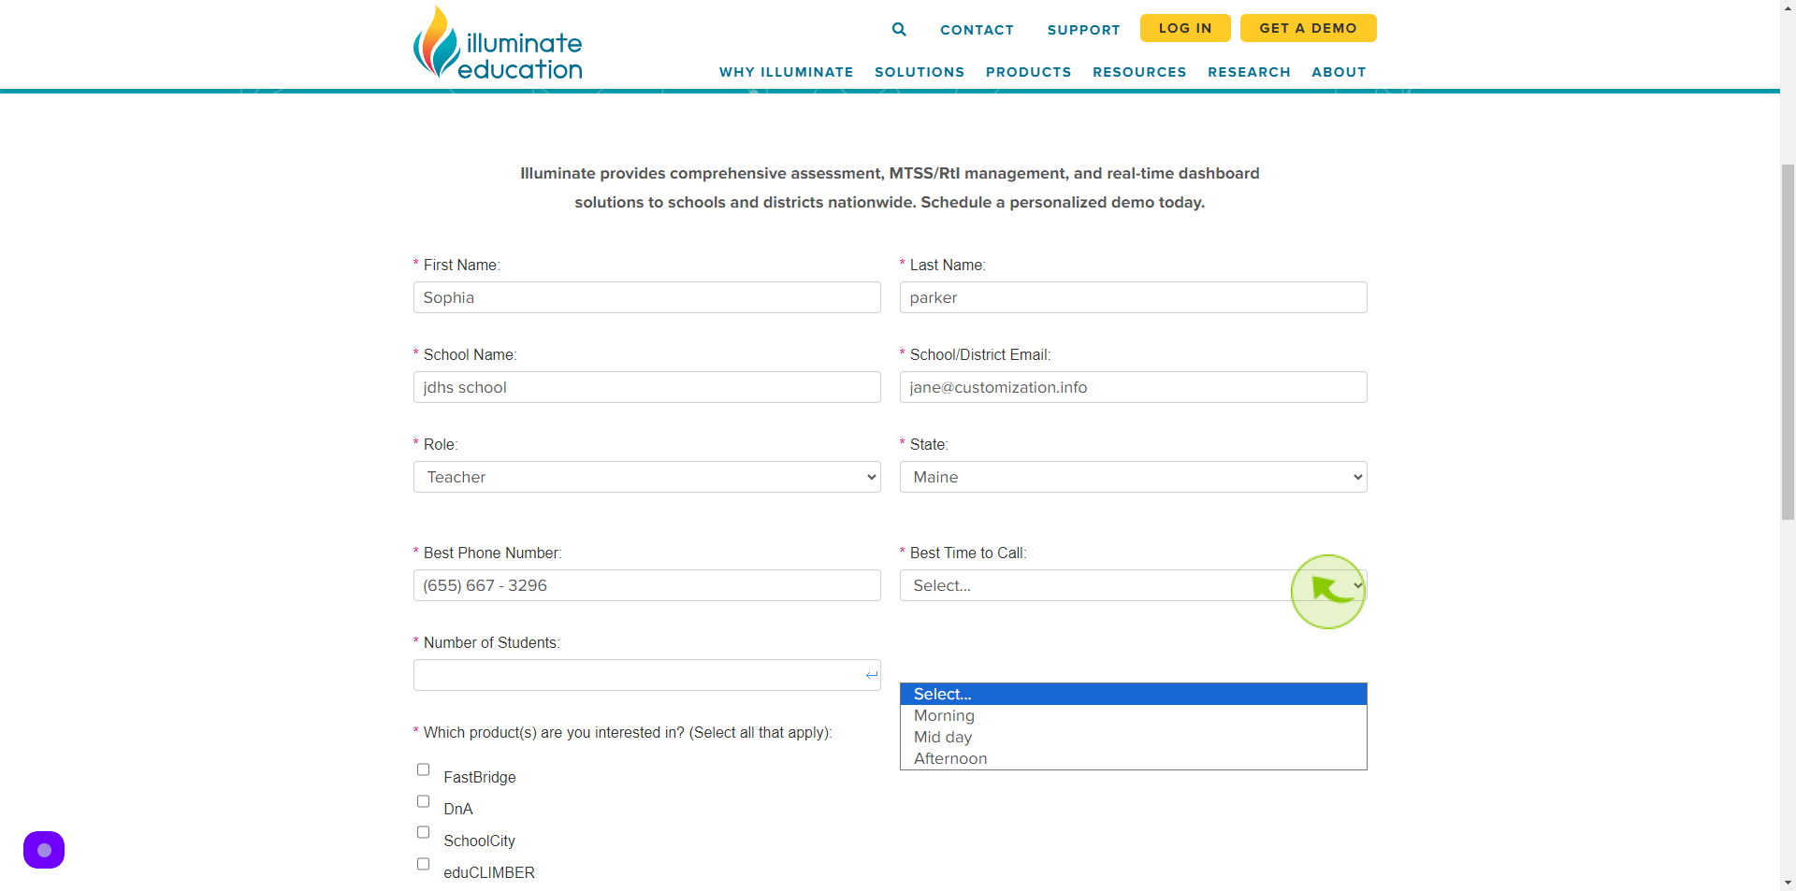The width and height of the screenshot is (1796, 891).
Task: Click the Last Name input field
Action: (1134, 297)
